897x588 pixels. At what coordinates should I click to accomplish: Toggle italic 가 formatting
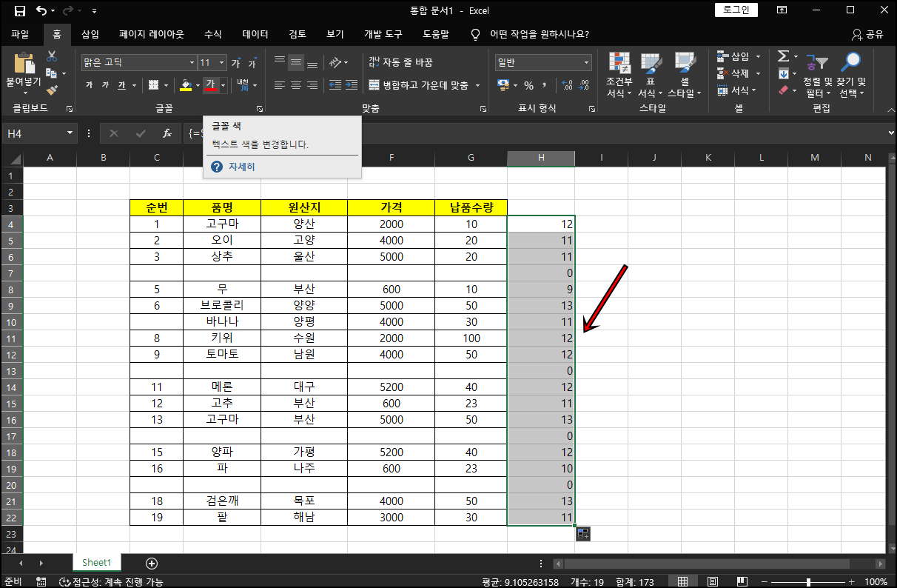click(106, 85)
